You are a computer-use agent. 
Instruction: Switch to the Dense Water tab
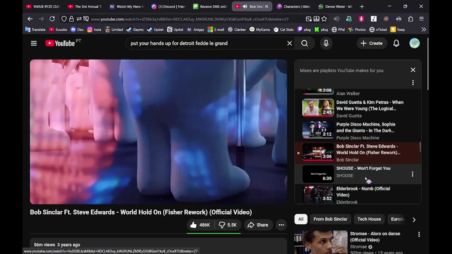[x=335, y=7]
